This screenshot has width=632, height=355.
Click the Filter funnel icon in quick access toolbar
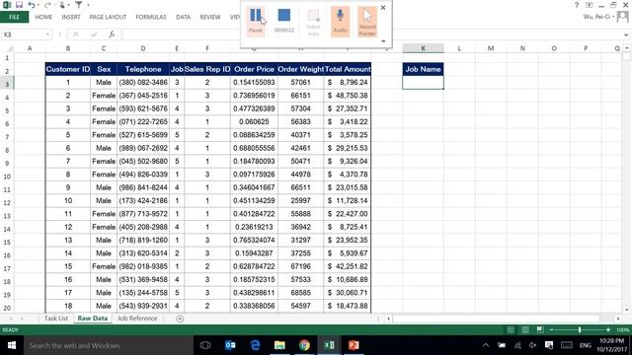pos(79,5)
